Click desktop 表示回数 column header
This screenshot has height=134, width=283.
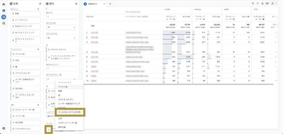coord(216,17)
